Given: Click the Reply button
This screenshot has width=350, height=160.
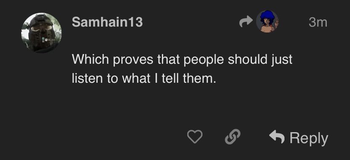Looking at the screenshot, I should pyautogui.click(x=299, y=138).
